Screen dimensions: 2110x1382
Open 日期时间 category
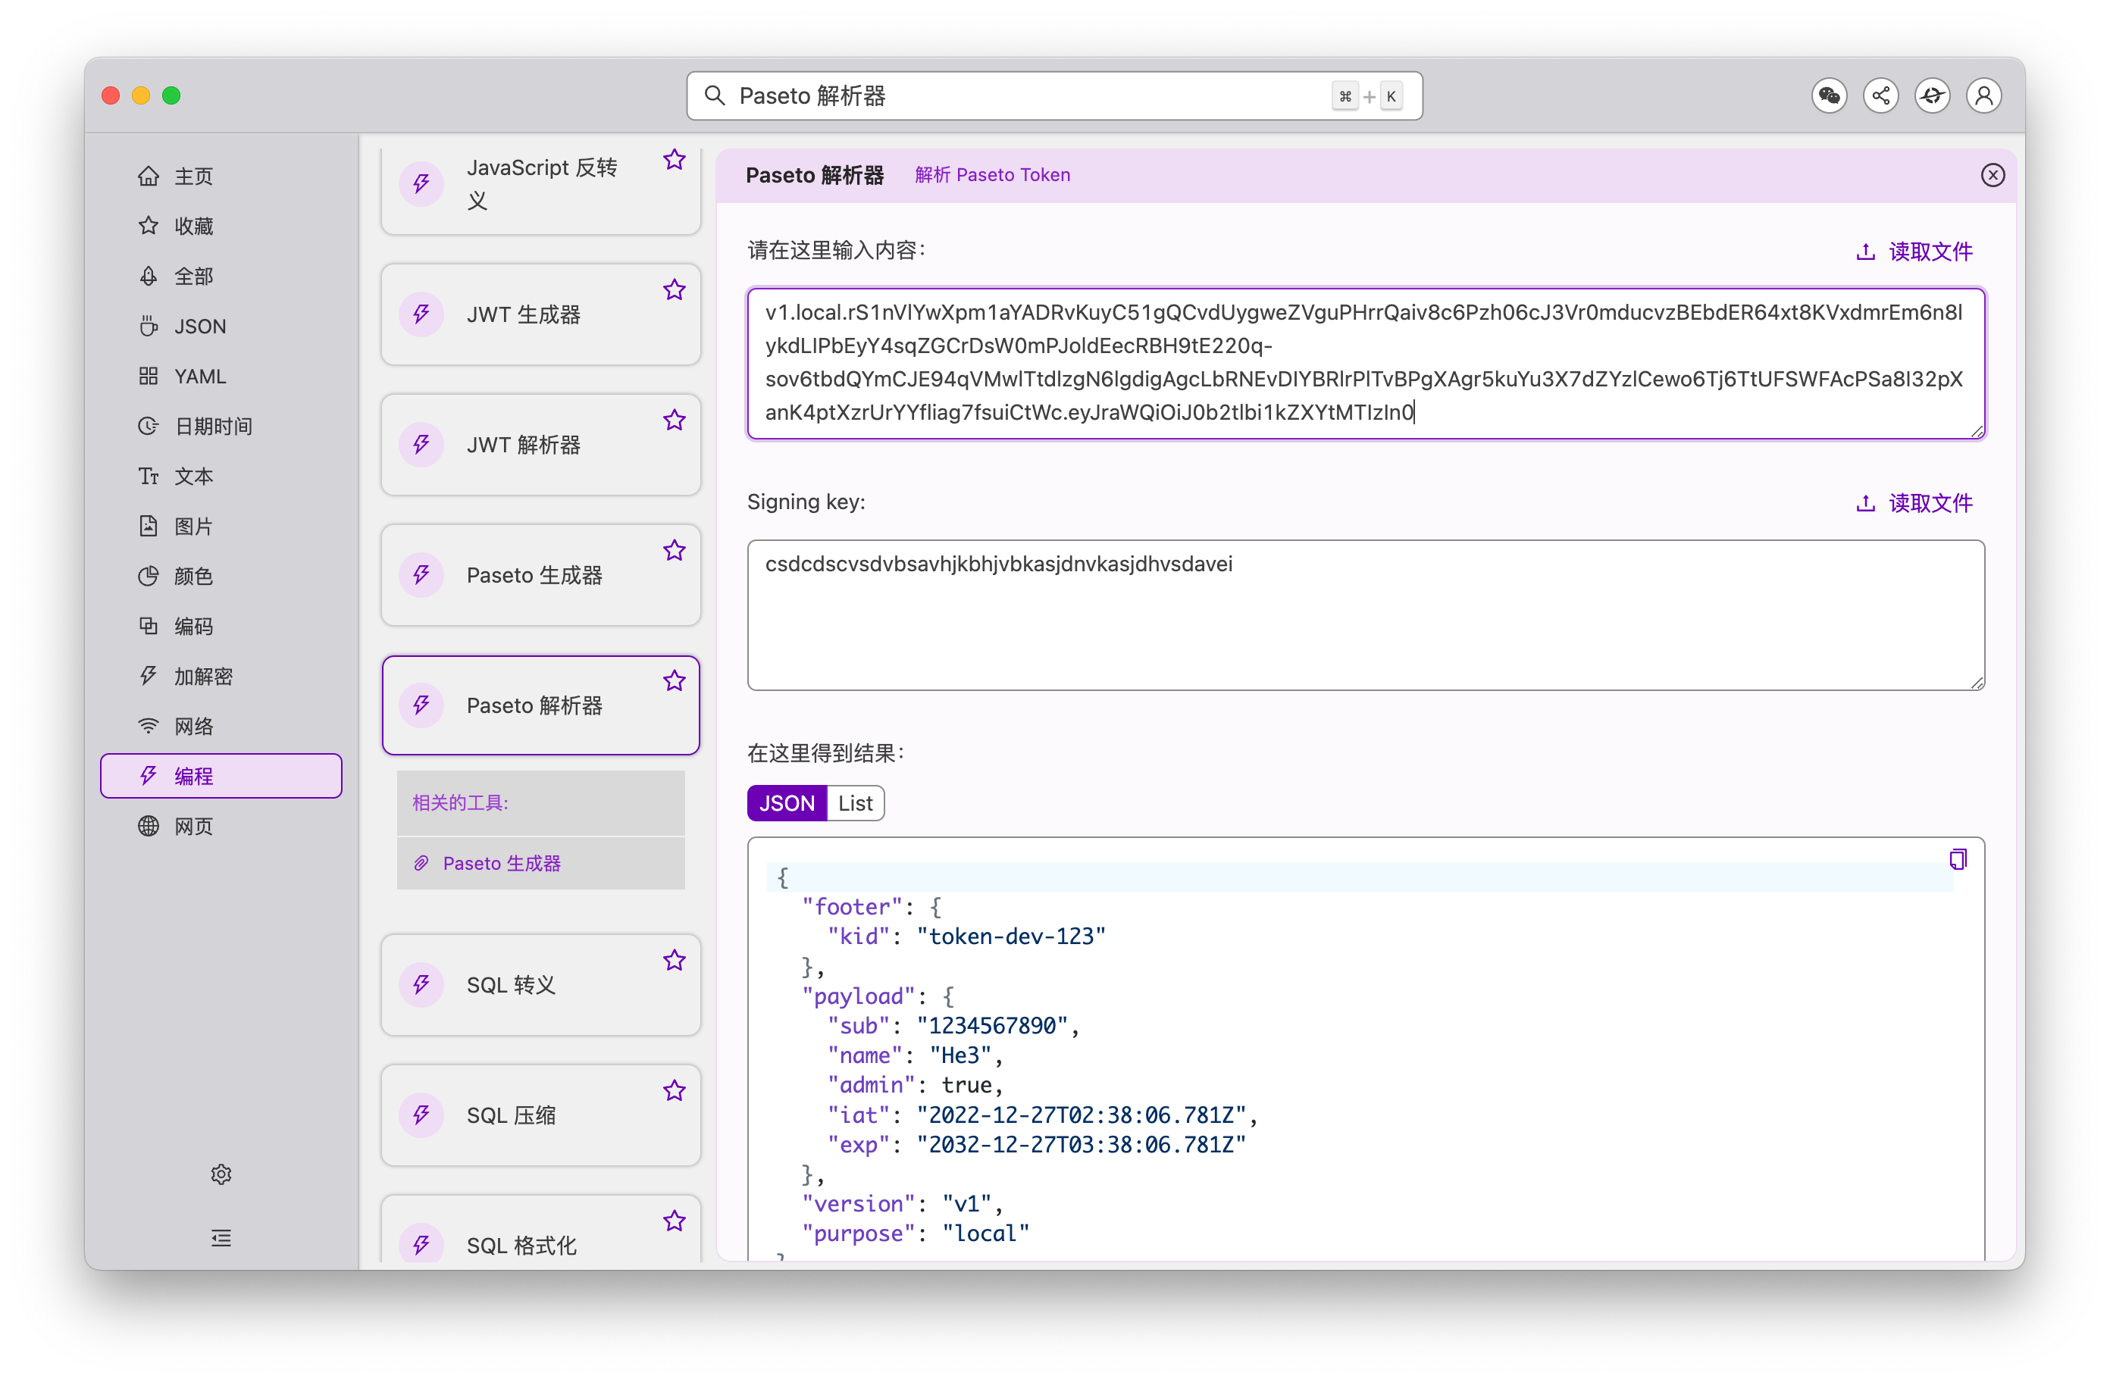tap(221, 427)
